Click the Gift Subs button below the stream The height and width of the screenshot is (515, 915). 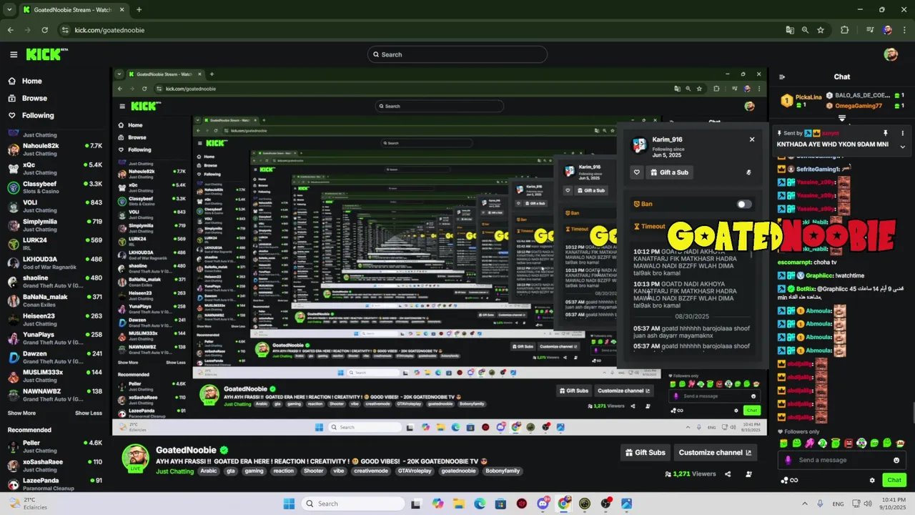645,452
